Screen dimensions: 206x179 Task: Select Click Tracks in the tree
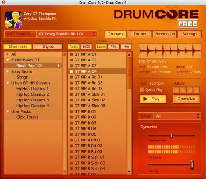pyautogui.click(x=28, y=117)
